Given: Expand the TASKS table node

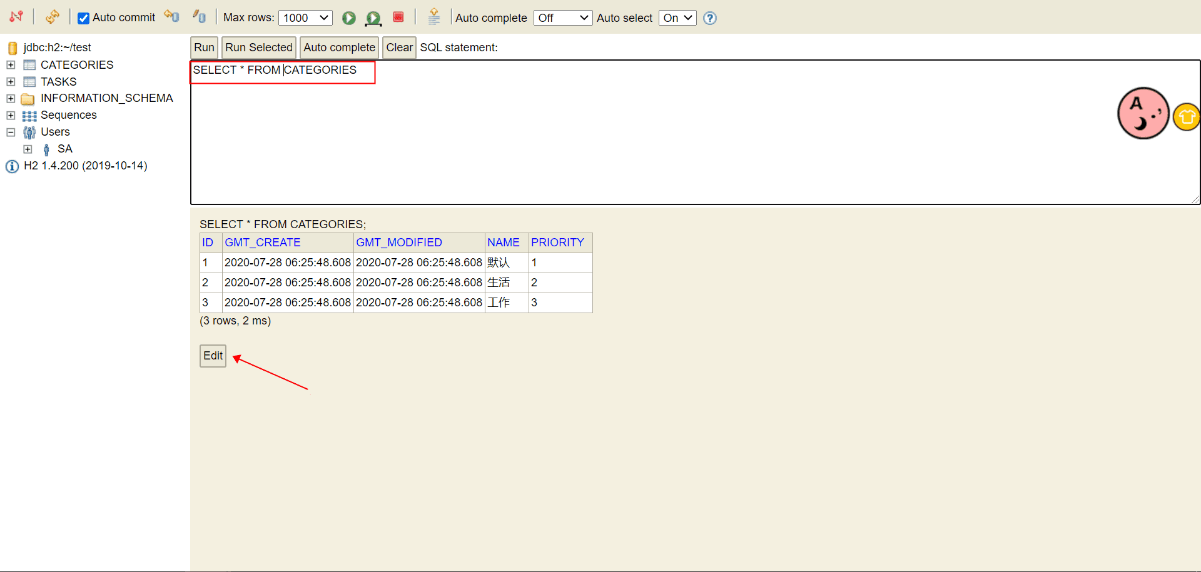Looking at the screenshot, I should (11, 82).
